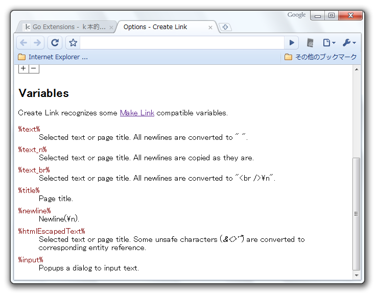Image resolution: width=377 pixels, height=296 pixels.
Task: Close the Options - Create Link tab
Action: coord(210,28)
